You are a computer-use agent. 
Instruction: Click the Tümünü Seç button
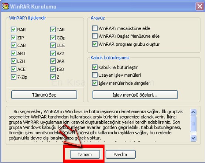click(x=44, y=95)
